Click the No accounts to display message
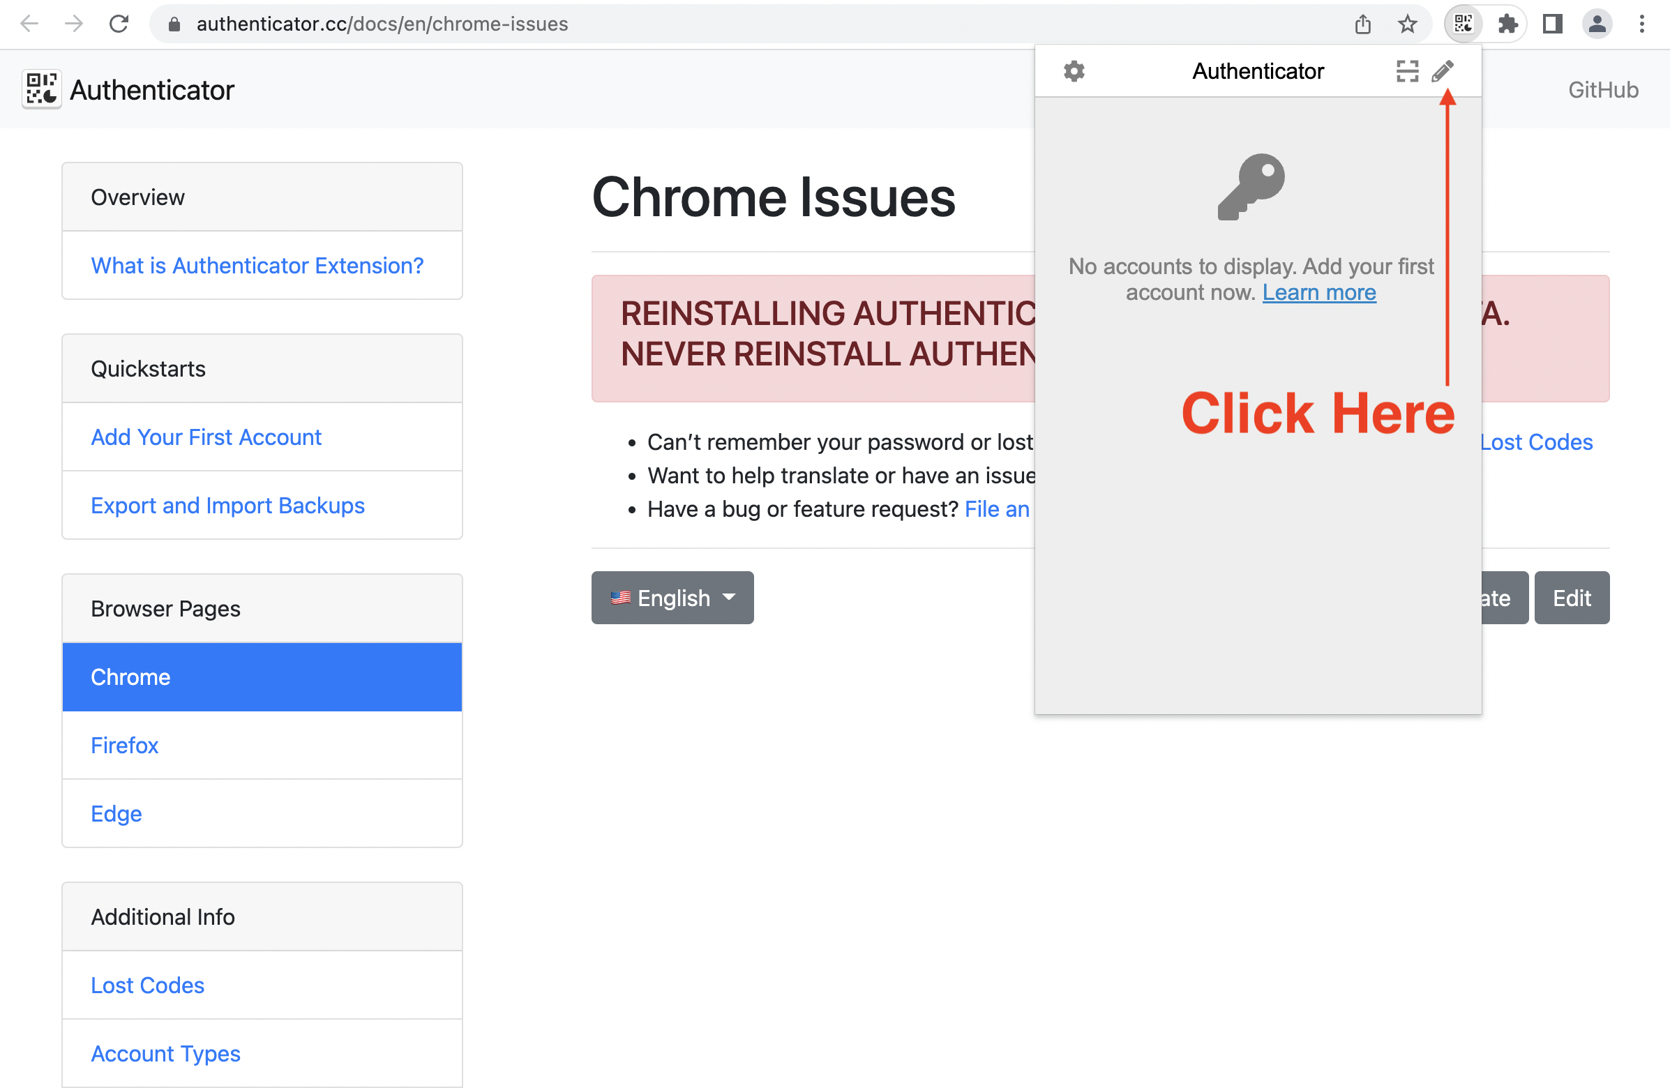Screen dimensions: 1670x1088 pos(1250,279)
